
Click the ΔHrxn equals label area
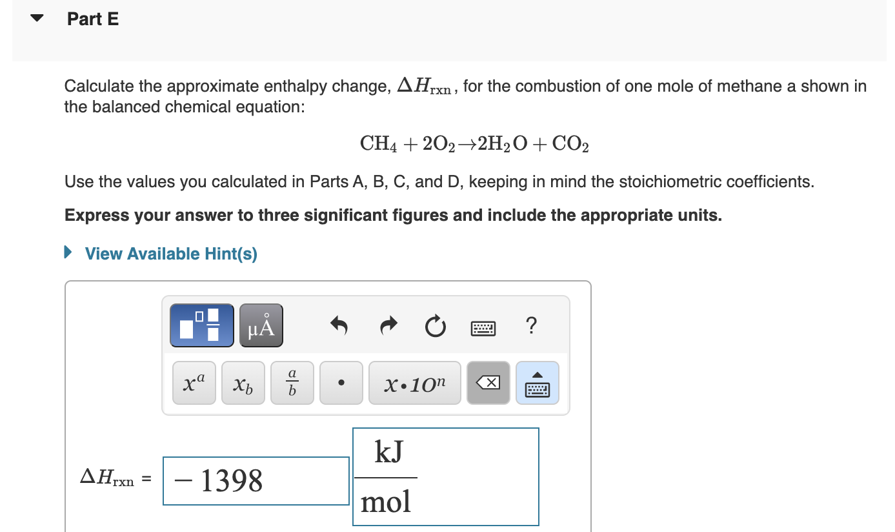pyautogui.click(x=114, y=478)
